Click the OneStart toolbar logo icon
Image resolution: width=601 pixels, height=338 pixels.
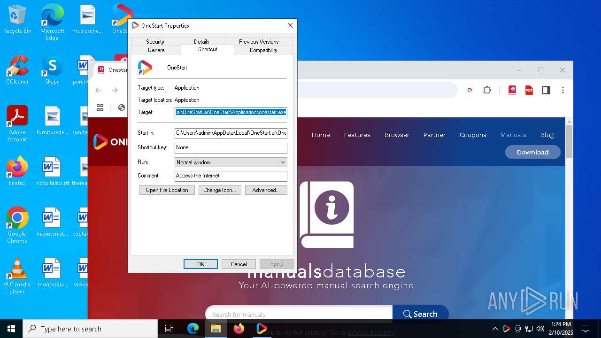pos(470,90)
